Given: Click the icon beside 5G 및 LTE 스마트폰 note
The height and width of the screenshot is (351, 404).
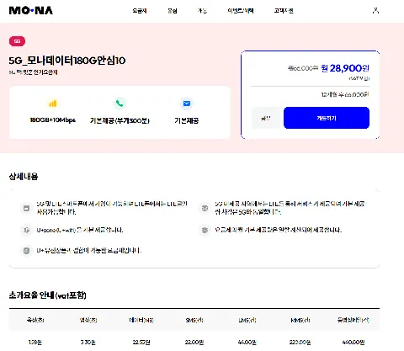Looking at the screenshot, I should [x=26, y=208].
